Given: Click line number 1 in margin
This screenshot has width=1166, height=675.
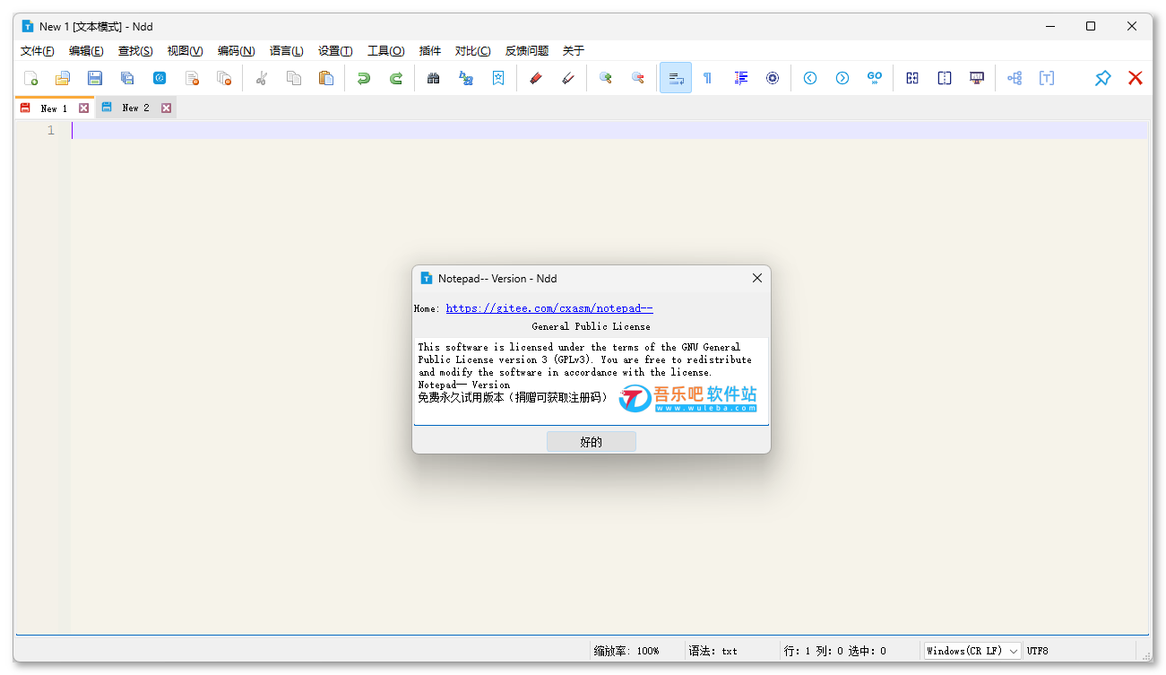Looking at the screenshot, I should [51, 130].
